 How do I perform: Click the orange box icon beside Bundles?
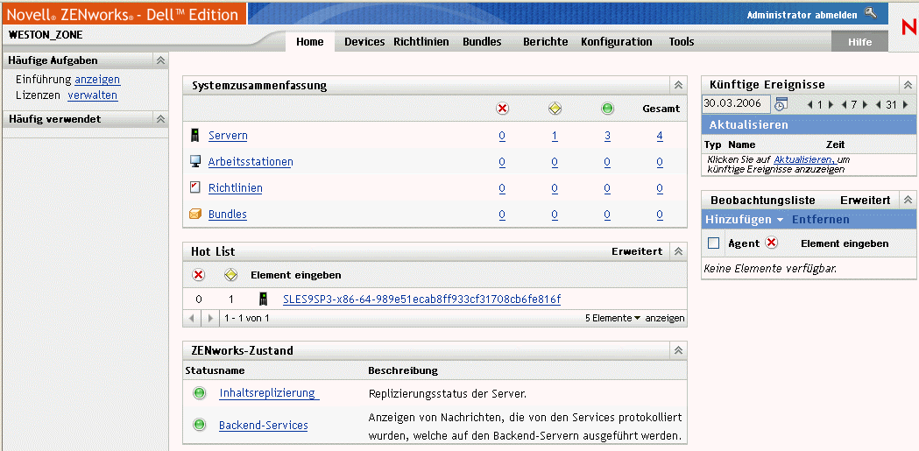(195, 214)
